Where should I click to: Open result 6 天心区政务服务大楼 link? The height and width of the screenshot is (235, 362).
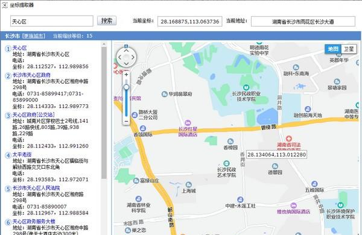[34, 221]
